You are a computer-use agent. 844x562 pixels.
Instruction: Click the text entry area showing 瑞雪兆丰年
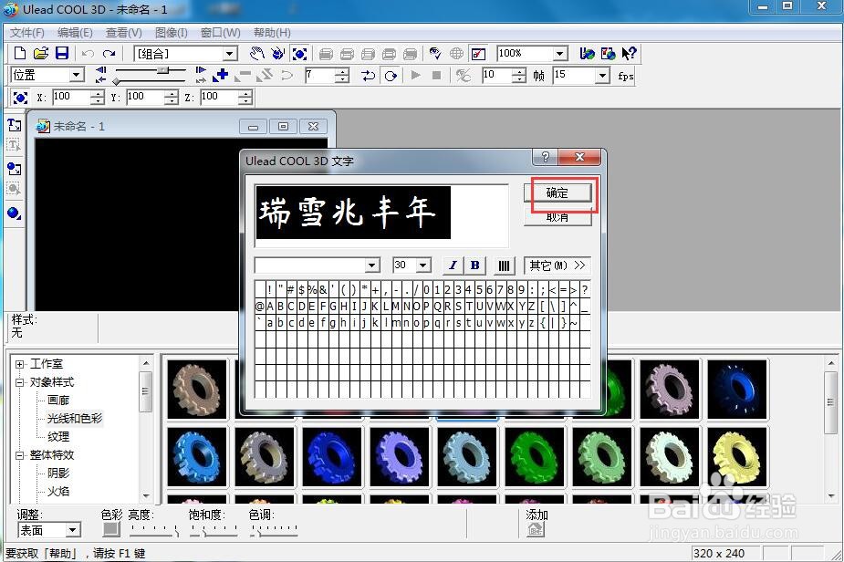click(381, 215)
